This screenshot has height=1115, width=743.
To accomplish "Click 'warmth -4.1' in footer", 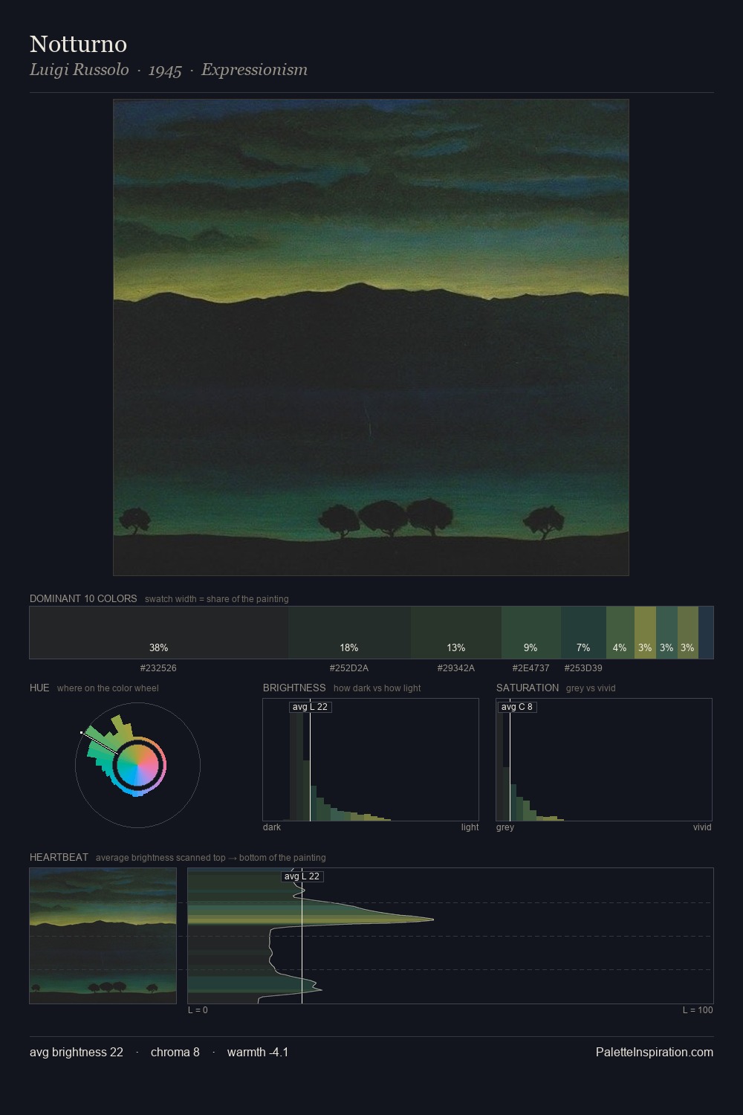I will pos(258,1052).
